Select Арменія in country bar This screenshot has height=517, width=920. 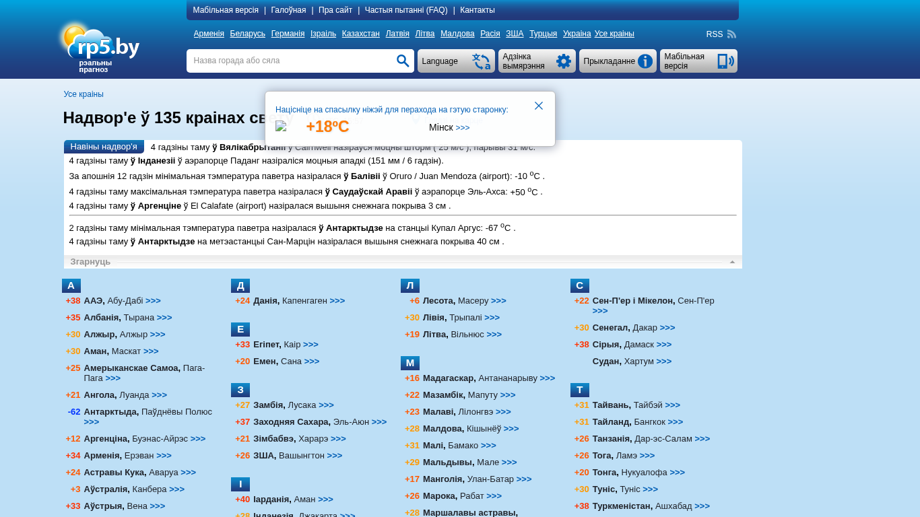(x=209, y=34)
